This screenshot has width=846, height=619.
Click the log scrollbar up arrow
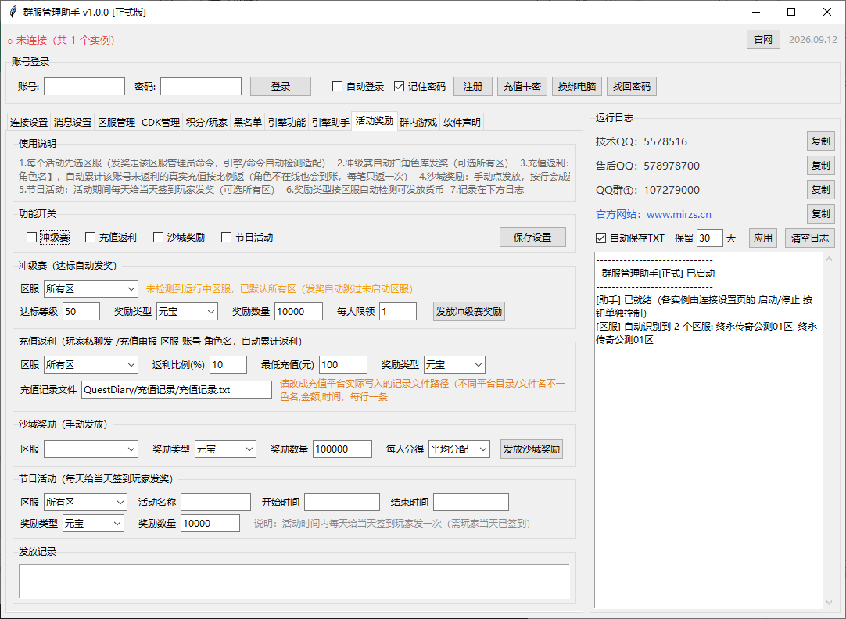coord(829,258)
